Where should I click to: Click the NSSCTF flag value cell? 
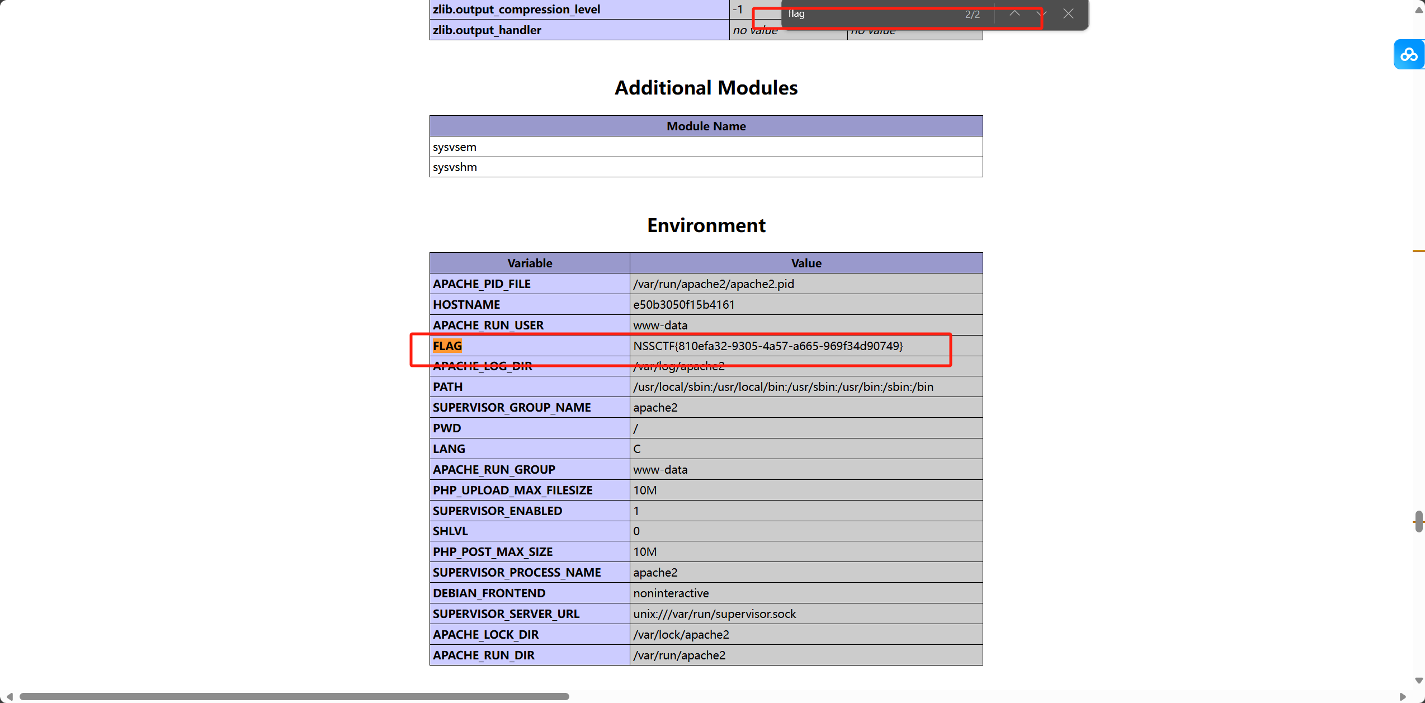(767, 346)
